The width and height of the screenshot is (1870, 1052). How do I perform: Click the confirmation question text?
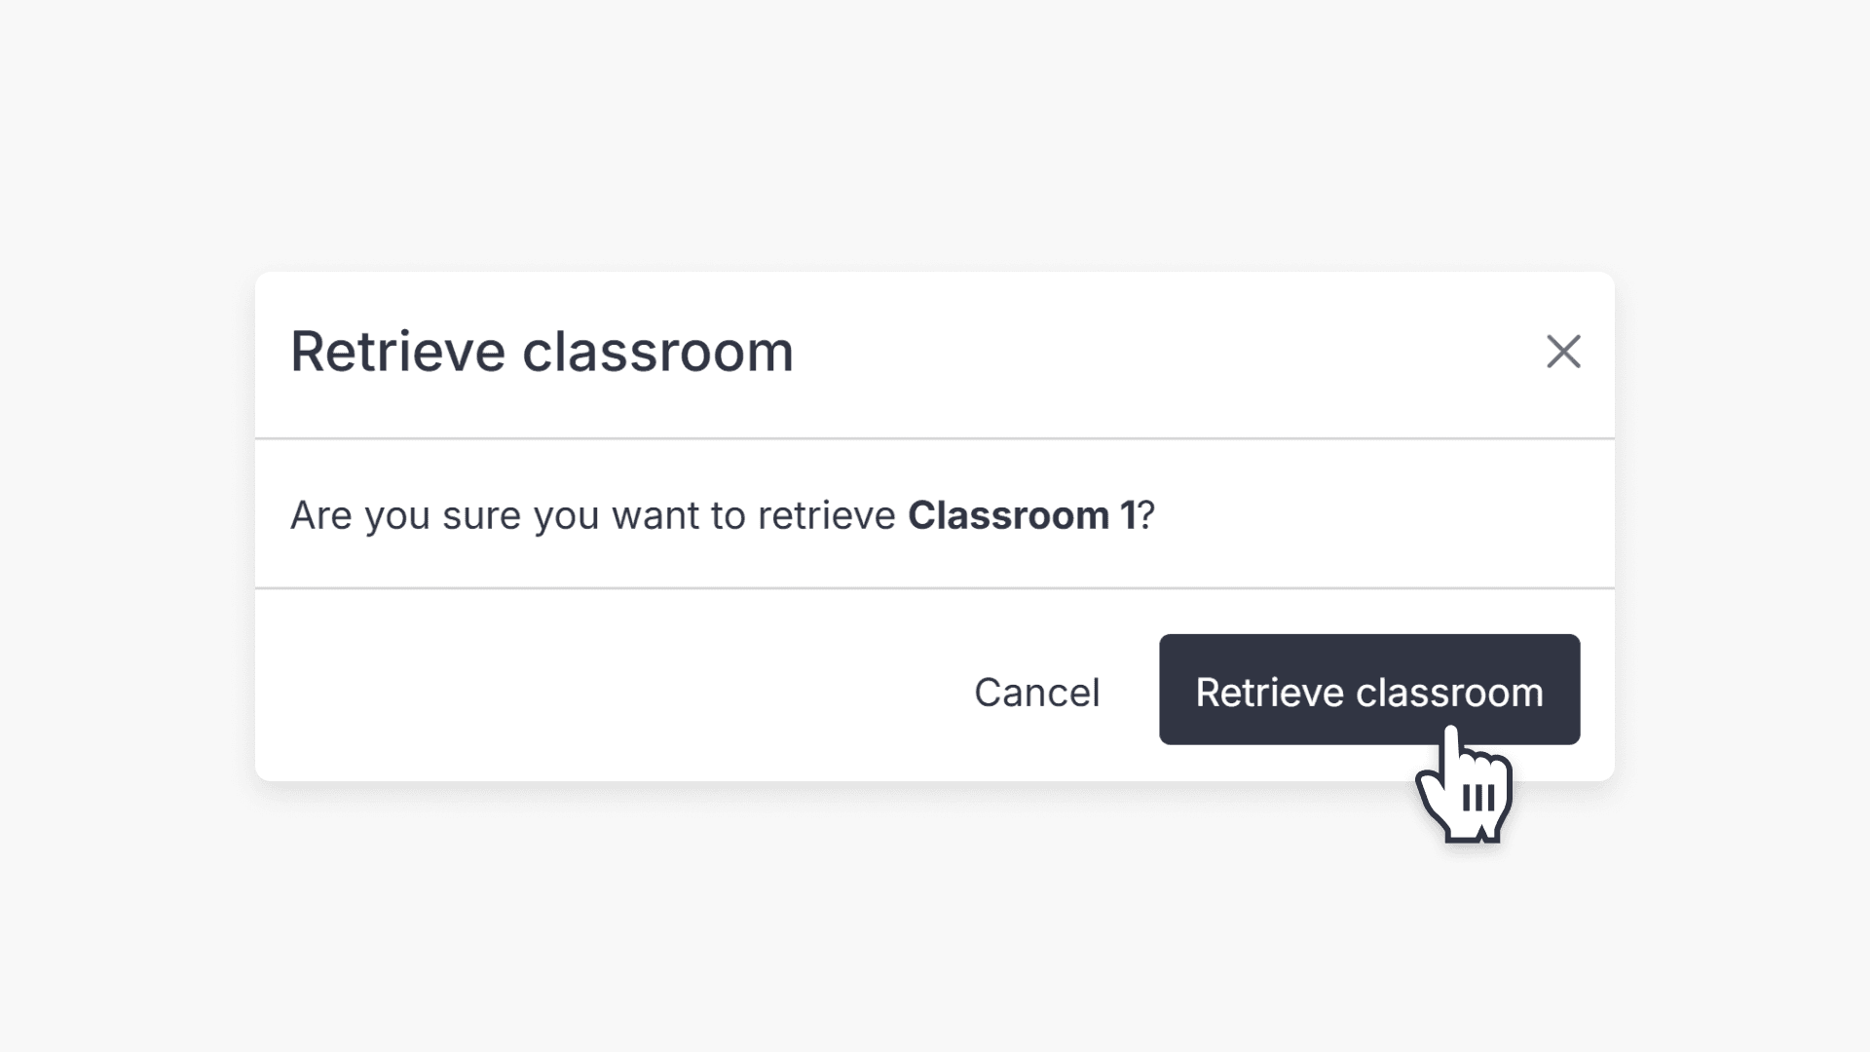point(721,515)
